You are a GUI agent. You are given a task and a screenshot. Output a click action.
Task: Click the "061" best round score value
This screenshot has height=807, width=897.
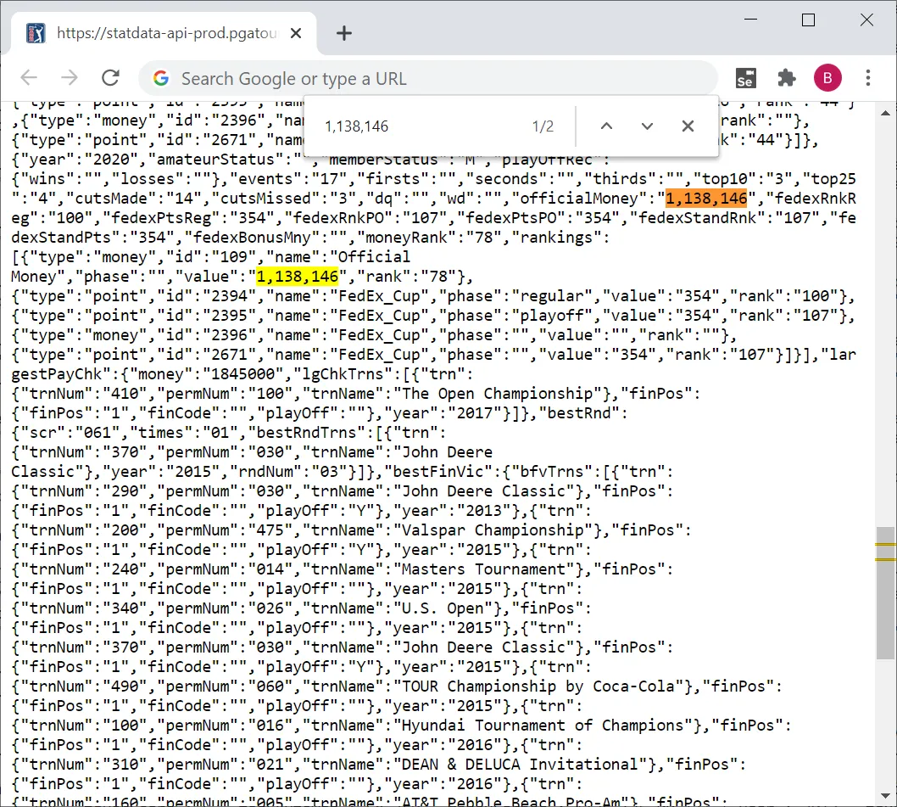click(x=97, y=433)
